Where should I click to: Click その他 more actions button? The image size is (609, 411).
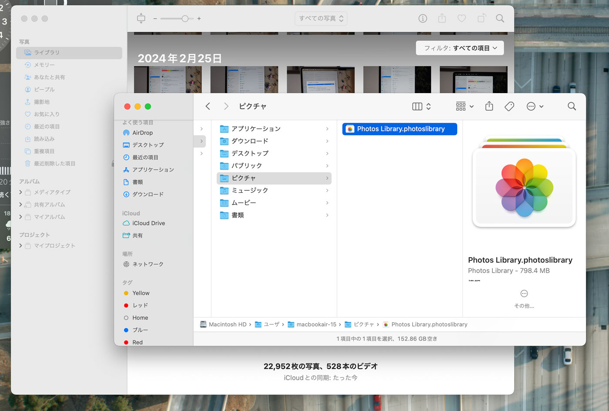click(x=524, y=299)
